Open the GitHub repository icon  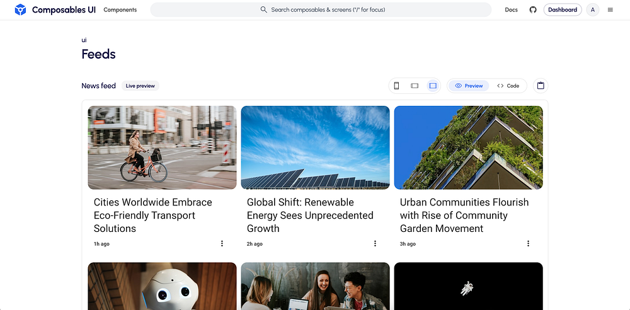coord(533,10)
